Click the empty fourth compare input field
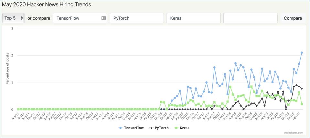Image resolution: width=310 pixels, height=138 pixels. pos(250,18)
